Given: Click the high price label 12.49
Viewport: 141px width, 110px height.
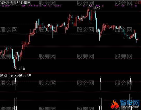Looking at the screenshot, I should point(96,8).
